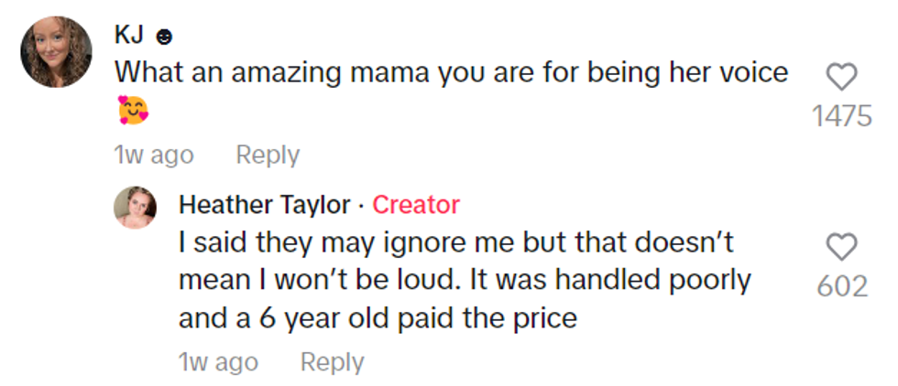The image size is (898, 386).
Task: Select the "What an amazing mama" comment text
Action: click(x=451, y=72)
